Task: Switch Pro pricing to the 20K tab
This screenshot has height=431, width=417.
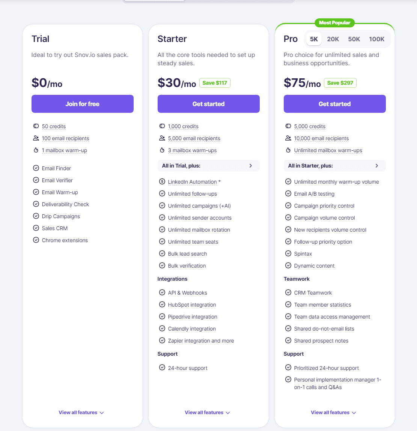Action: coord(333,39)
